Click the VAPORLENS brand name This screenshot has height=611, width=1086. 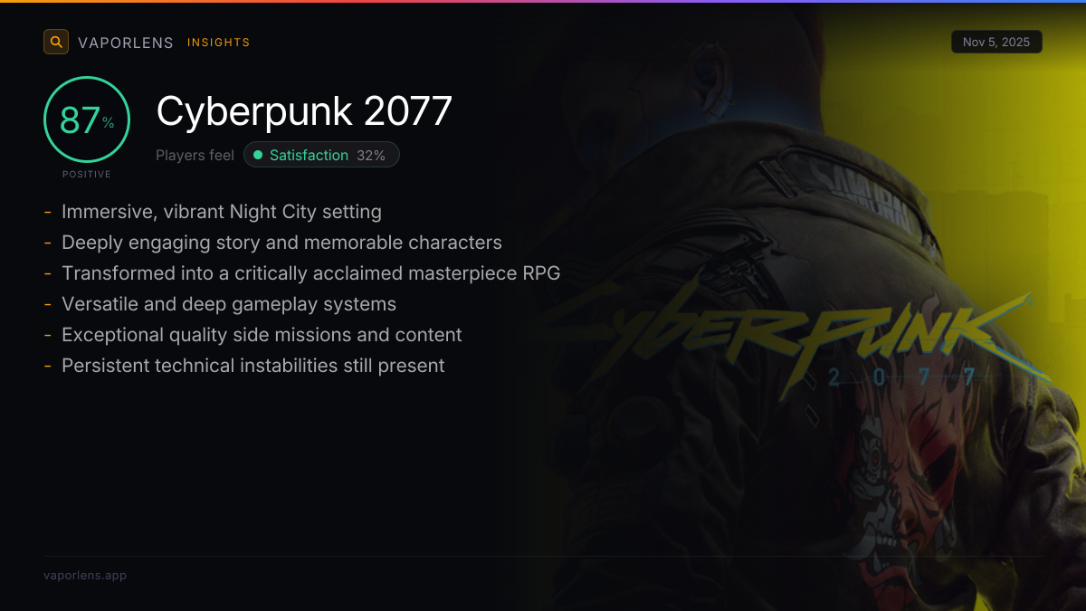(x=126, y=43)
